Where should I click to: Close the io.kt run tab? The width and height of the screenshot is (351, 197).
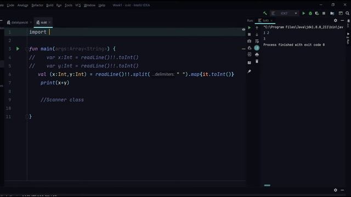pos(271,21)
